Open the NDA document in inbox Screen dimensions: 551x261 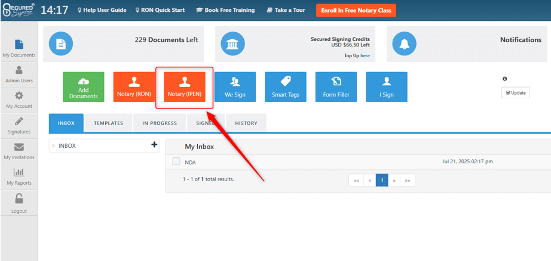(x=190, y=162)
